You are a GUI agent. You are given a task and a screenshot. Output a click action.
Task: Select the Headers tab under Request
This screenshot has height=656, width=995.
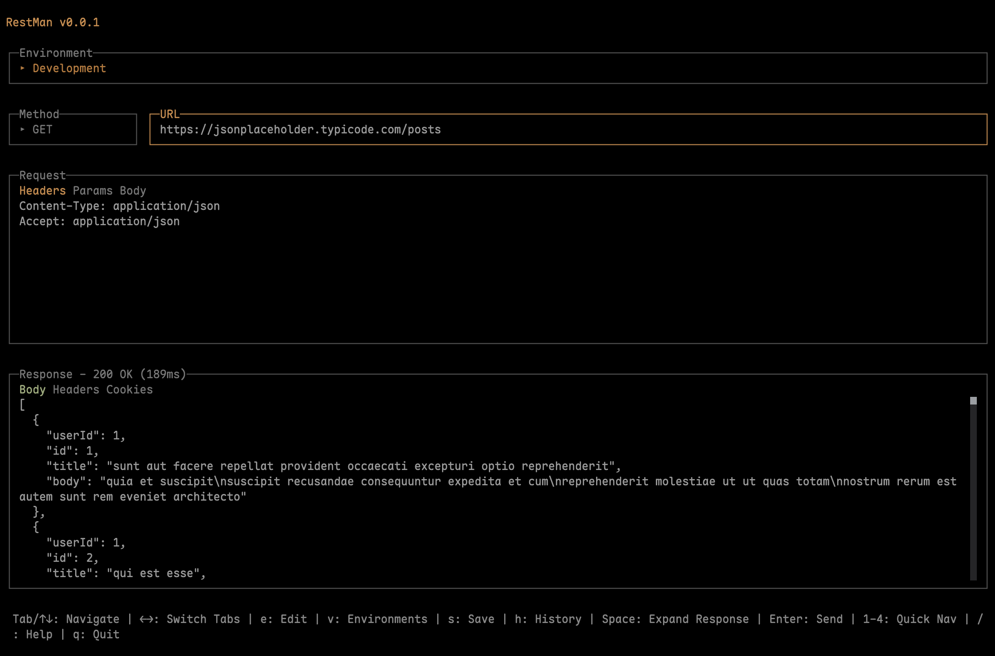point(43,190)
